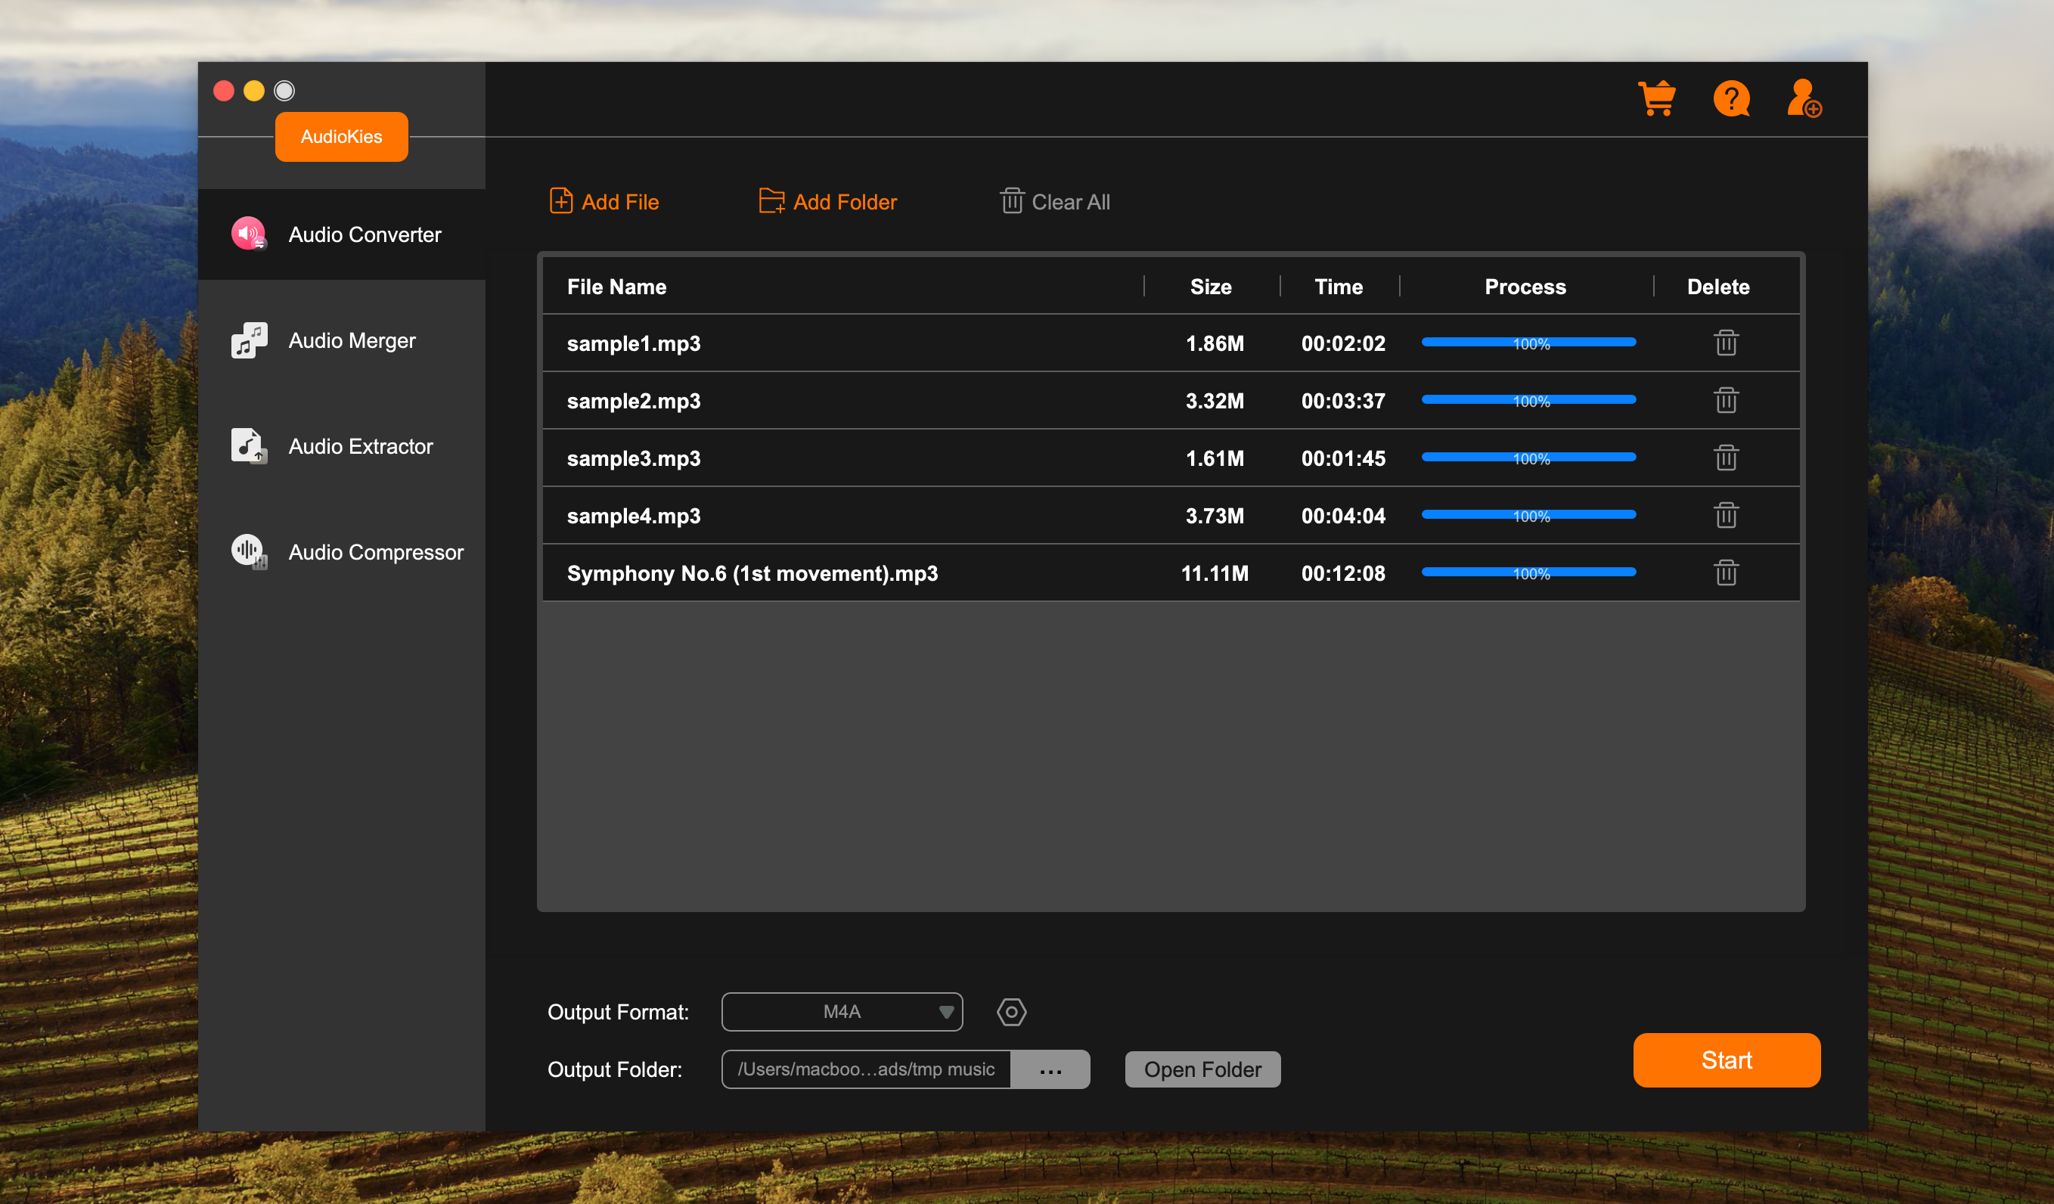Select the Audio Converter tool
This screenshot has height=1204, width=2054.
coord(365,234)
